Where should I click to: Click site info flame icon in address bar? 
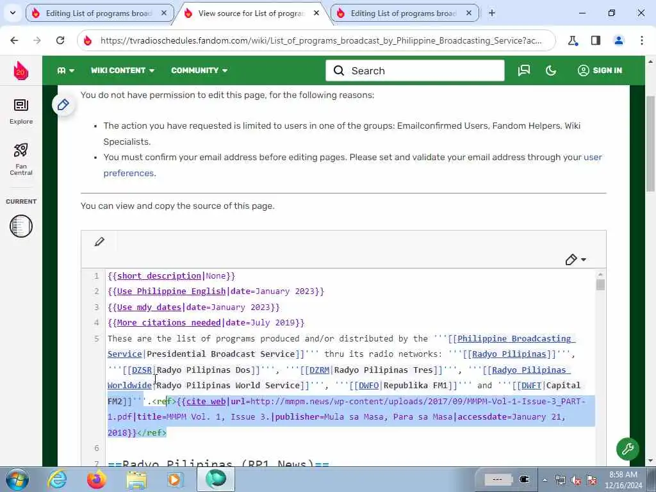pos(87,40)
